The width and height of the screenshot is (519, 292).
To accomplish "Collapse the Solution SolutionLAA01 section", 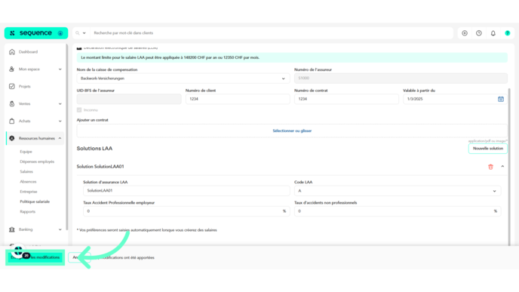I will 502,167.
